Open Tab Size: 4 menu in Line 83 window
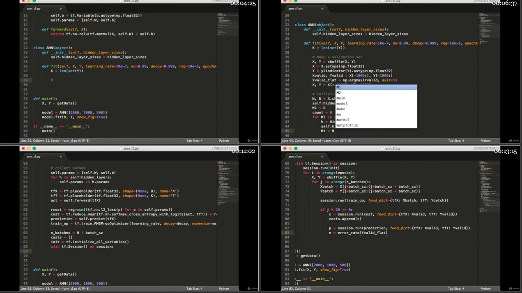 coord(456,288)
